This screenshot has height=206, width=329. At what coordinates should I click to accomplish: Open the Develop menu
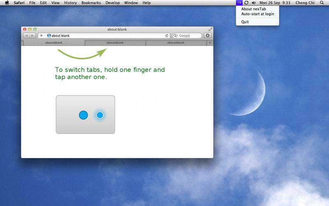click(x=112, y=3)
